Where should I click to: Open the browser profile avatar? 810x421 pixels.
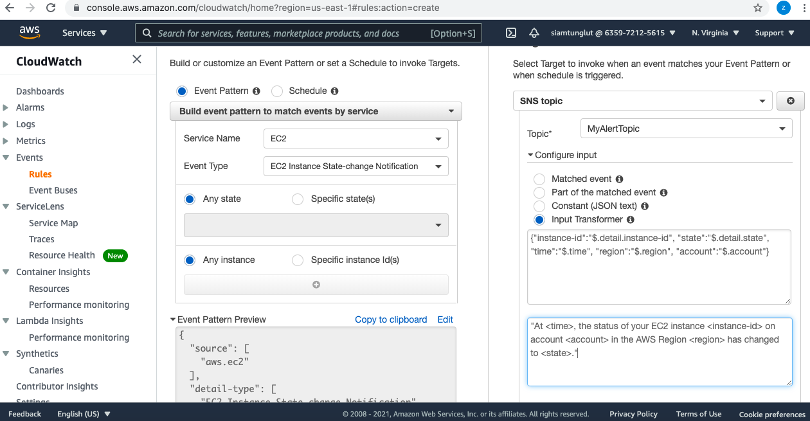tap(783, 8)
